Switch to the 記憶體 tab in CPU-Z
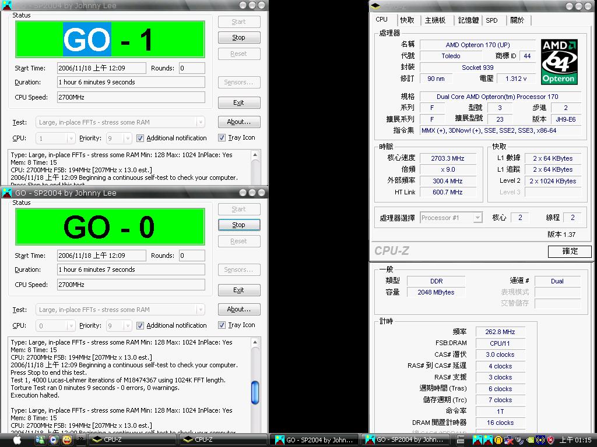This screenshot has height=447, width=597. (468, 20)
